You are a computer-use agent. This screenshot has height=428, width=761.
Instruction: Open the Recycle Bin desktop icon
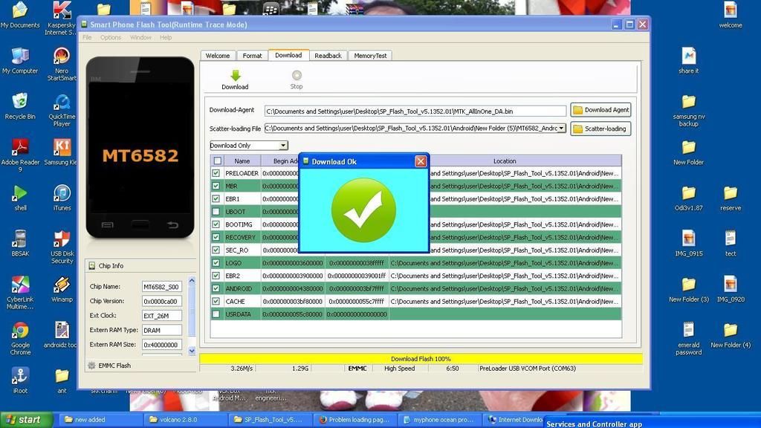(20, 103)
